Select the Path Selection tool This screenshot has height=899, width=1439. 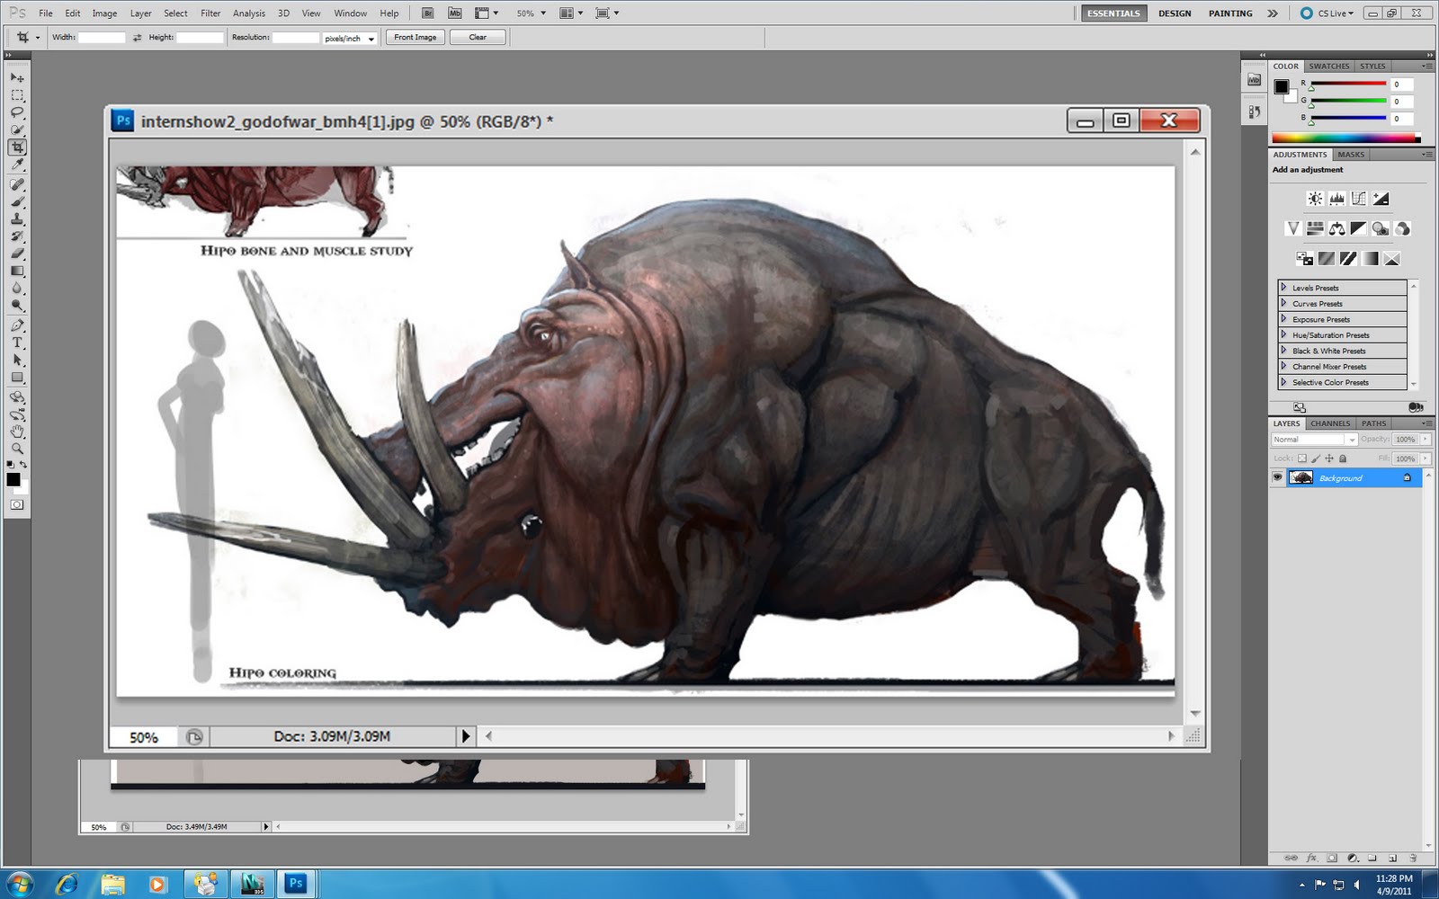click(17, 360)
